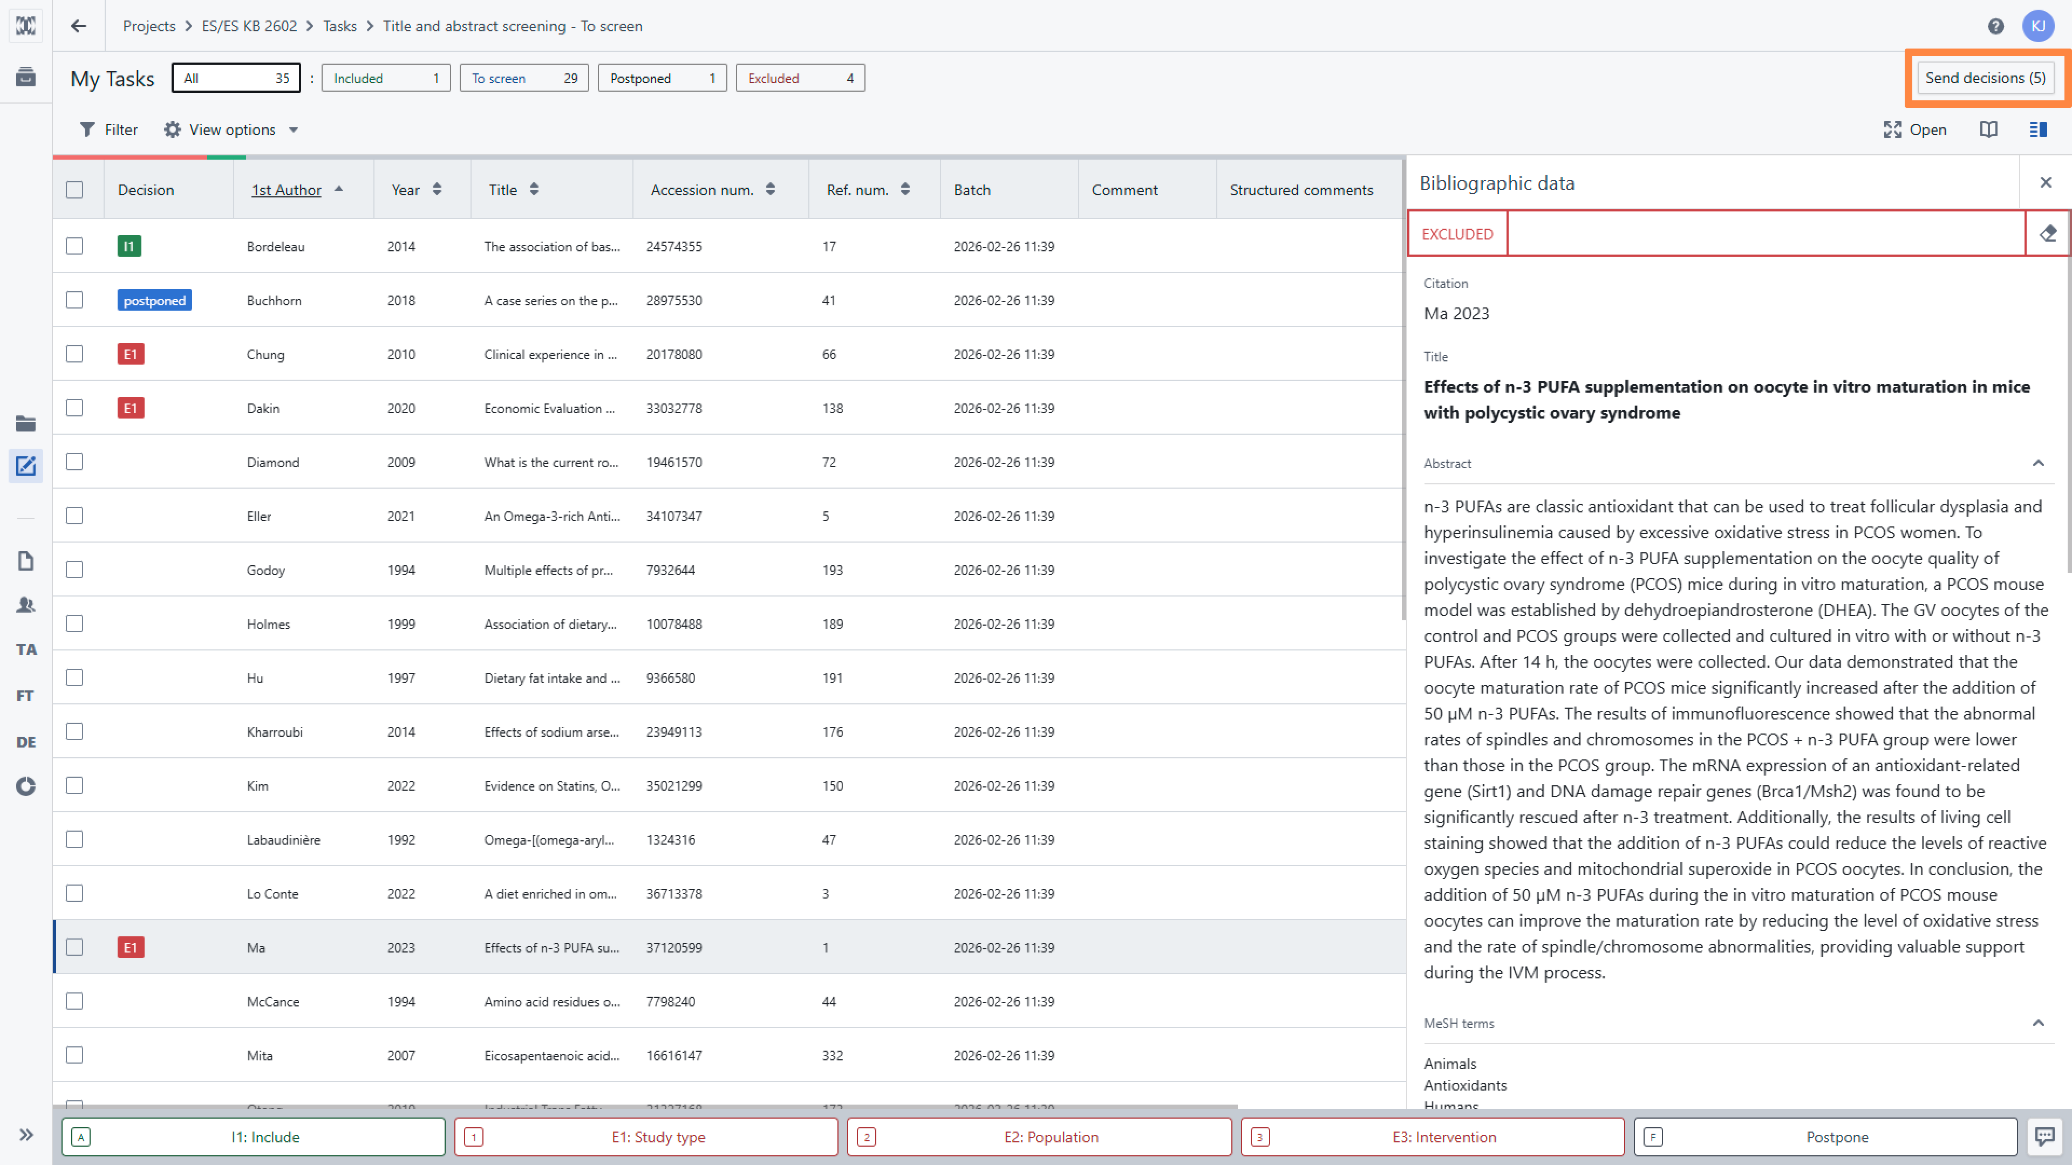Open the DE sidebar item

pyautogui.click(x=26, y=741)
